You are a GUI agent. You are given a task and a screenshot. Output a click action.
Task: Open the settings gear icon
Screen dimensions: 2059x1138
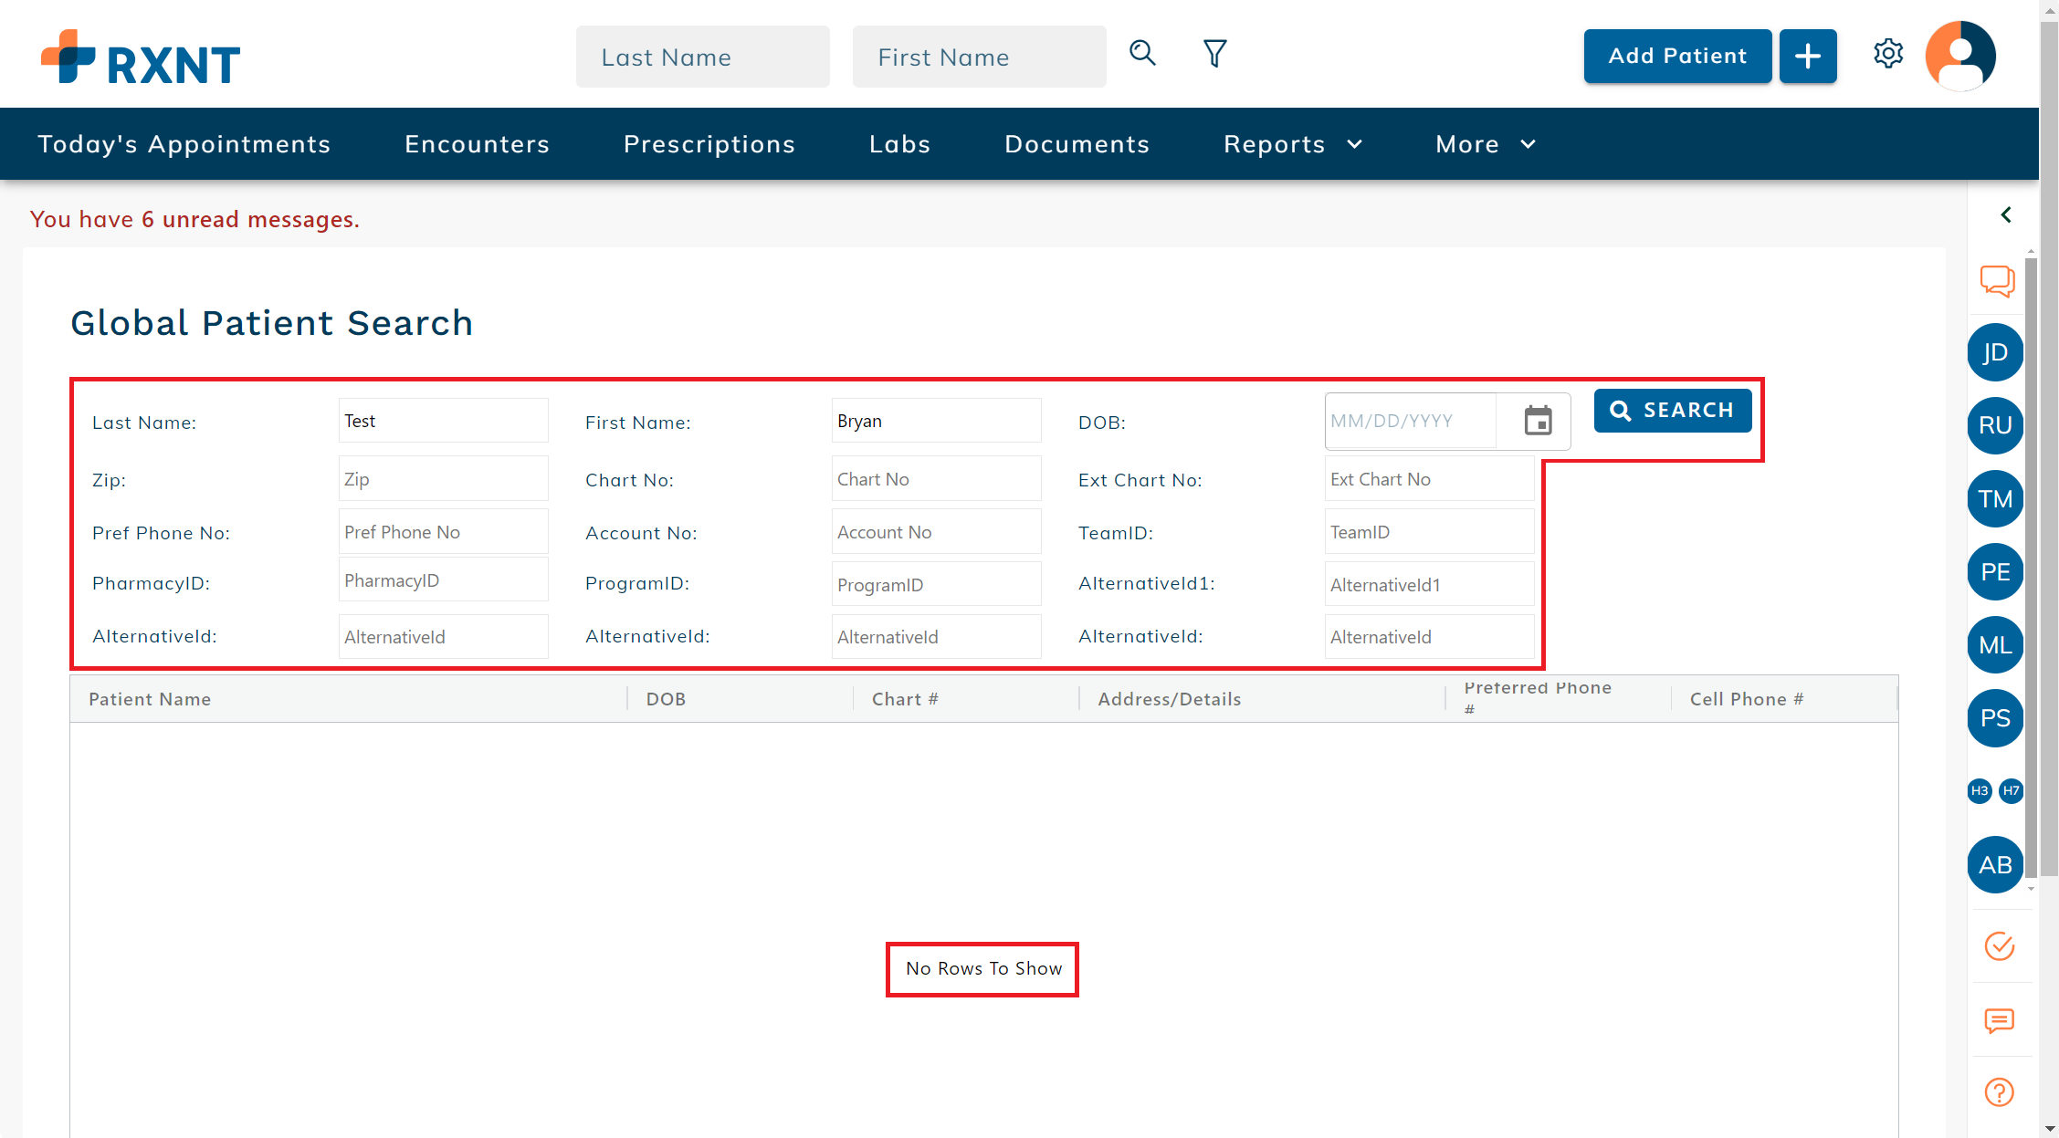click(1888, 54)
